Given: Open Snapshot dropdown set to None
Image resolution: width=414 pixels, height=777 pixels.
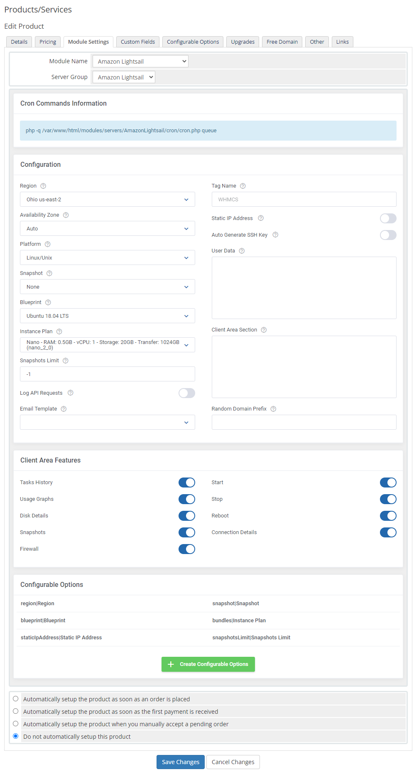Looking at the screenshot, I should click(107, 287).
